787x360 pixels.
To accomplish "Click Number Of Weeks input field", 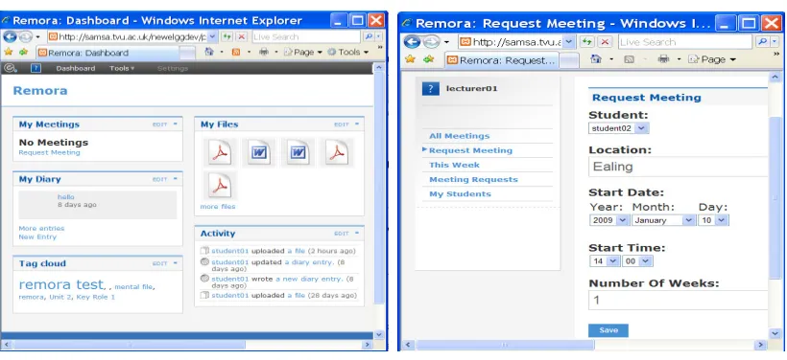I will coord(679,300).
